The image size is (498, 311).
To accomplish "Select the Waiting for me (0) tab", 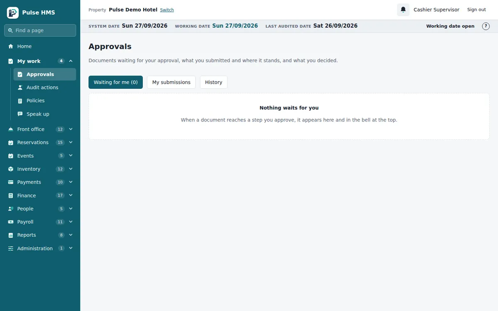I will click(115, 82).
